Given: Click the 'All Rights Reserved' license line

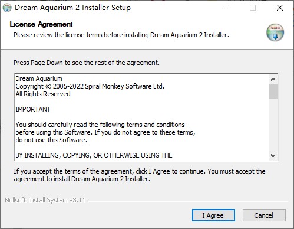Looking at the screenshot, I should tap(43, 94).
